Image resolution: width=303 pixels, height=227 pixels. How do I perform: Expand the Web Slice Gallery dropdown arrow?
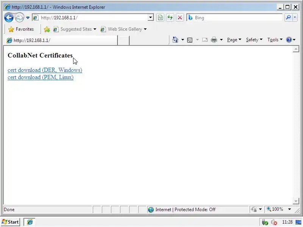click(x=145, y=29)
